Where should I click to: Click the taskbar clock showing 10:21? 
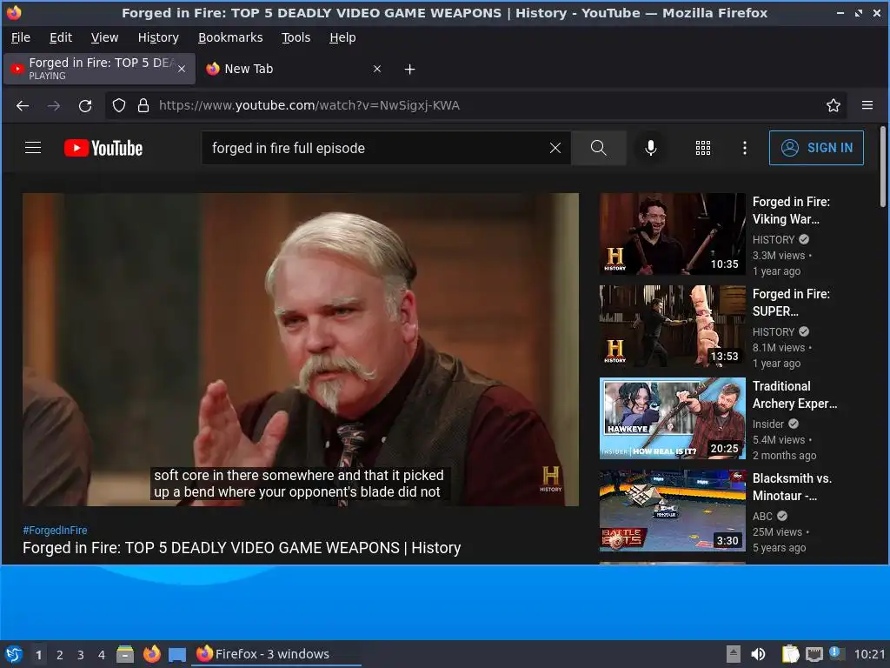[869, 654]
